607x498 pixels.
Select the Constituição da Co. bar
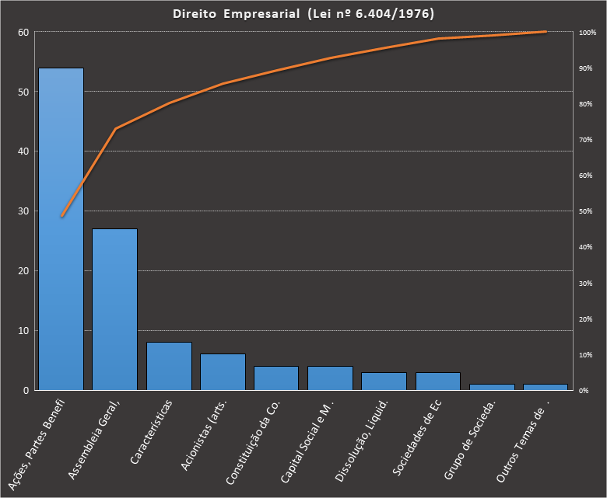(276, 378)
